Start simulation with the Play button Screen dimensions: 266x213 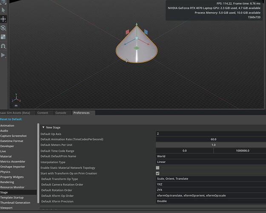[3, 55]
